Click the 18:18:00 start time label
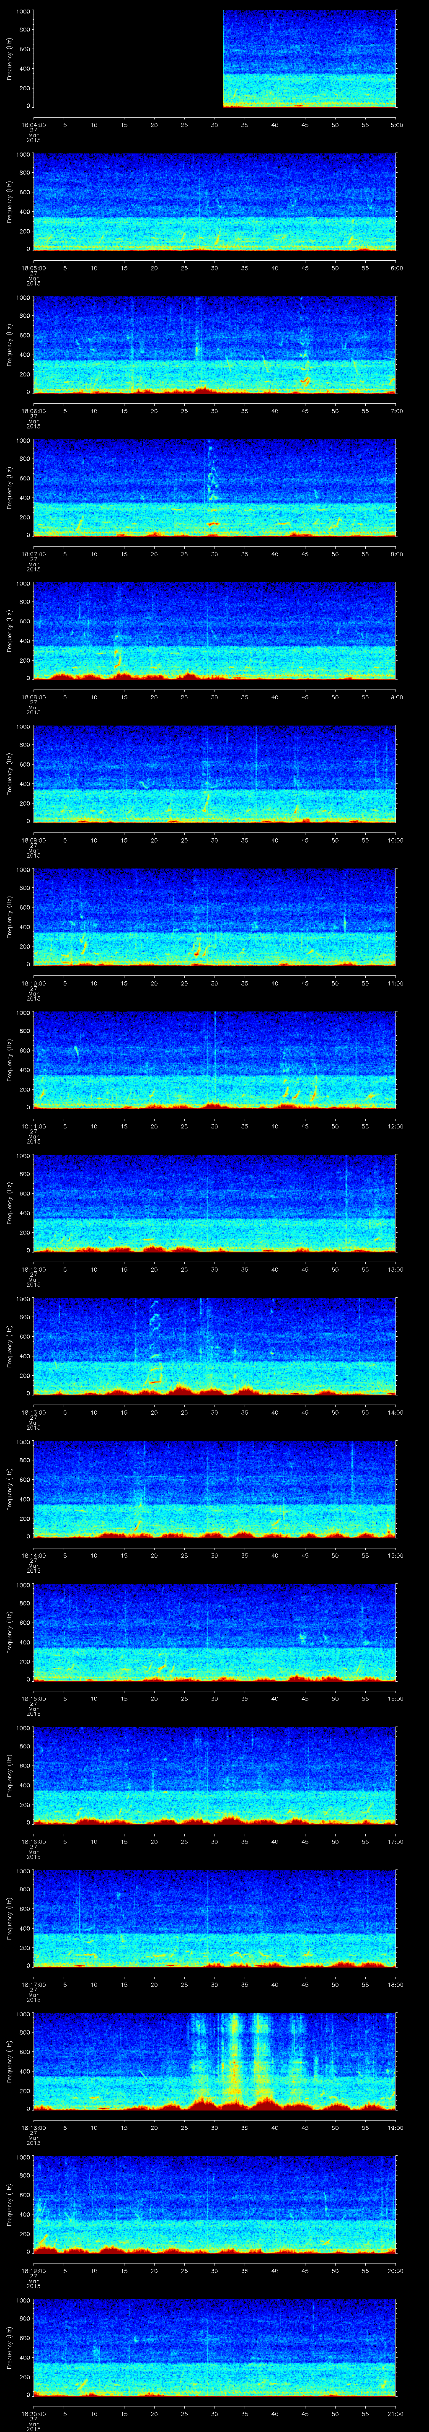Viewport: 429px width, 2432px height. tap(33, 2127)
